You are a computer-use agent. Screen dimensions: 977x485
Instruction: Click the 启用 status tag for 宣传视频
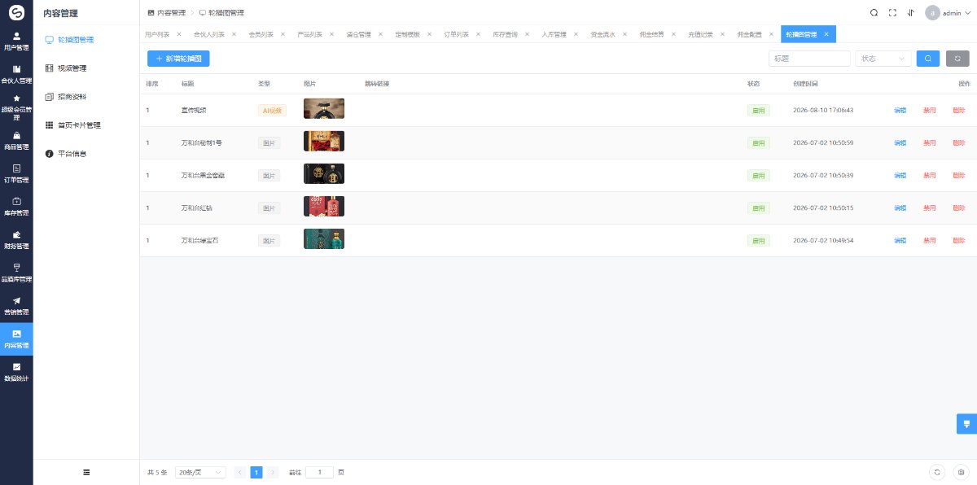point(758,110)
